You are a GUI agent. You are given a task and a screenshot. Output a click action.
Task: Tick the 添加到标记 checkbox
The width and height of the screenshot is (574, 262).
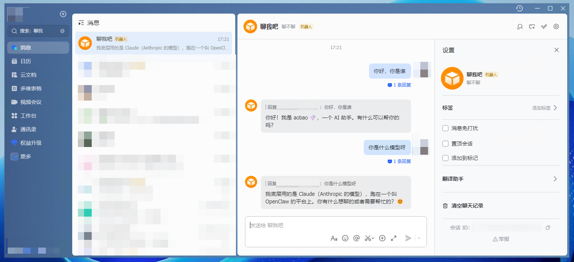coord(445,158)
